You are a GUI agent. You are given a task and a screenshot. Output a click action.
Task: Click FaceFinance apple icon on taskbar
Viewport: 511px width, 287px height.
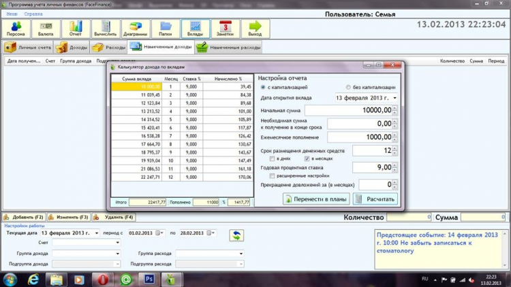coord(172,280)
